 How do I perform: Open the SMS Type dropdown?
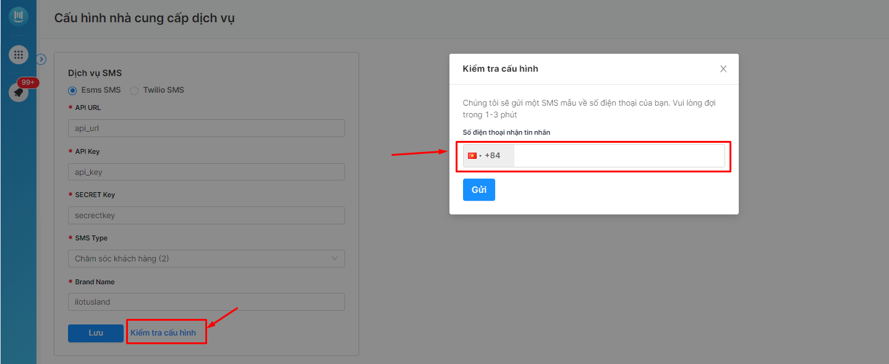pyautogui.click(x=206, y=258)
